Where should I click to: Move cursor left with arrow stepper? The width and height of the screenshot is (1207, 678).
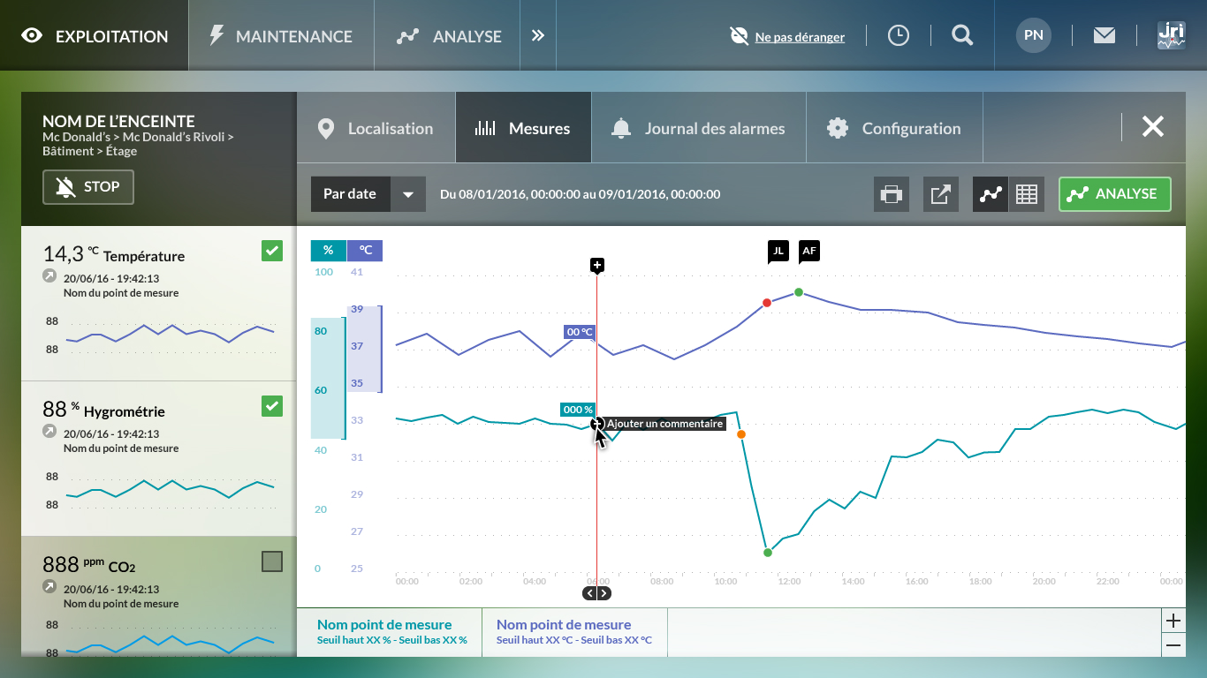point(590,593)
